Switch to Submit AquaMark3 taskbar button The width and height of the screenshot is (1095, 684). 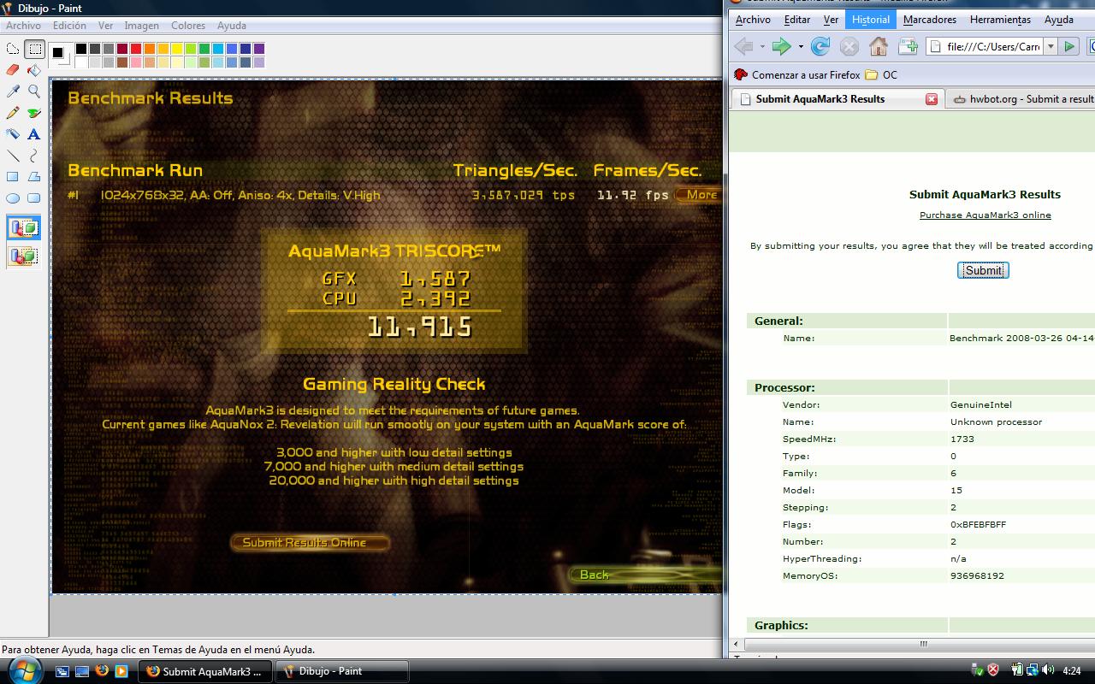pos(205,671)
